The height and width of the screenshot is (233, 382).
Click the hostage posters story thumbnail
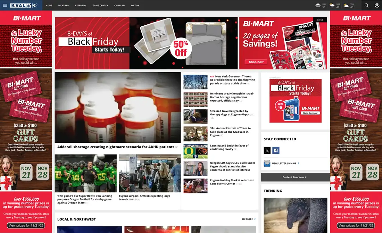tap(196, 99)
